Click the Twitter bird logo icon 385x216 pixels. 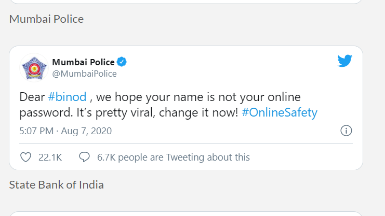[x=345, y=61]
